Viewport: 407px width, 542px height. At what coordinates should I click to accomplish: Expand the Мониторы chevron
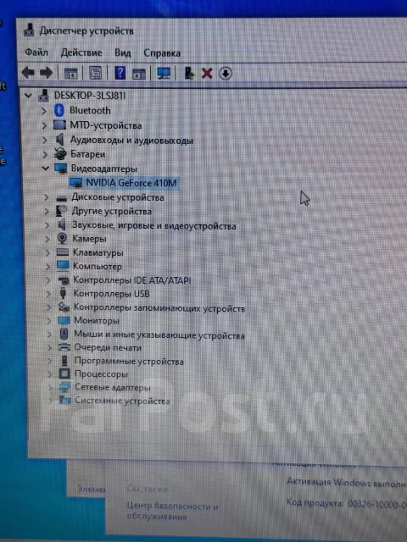(49, 321)
